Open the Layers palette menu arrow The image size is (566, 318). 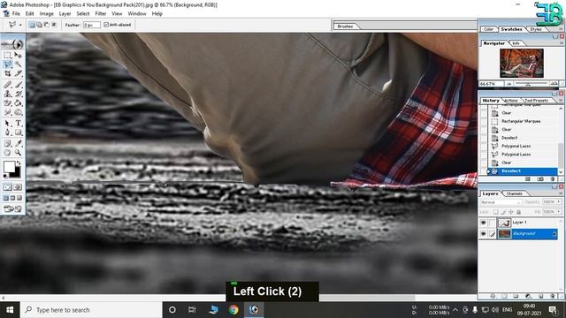point(561,194)
